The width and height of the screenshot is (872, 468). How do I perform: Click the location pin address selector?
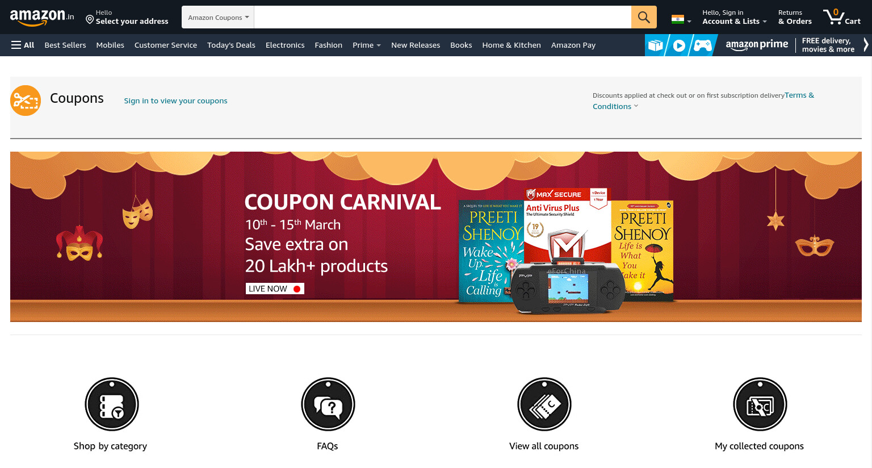click(127, 17)
